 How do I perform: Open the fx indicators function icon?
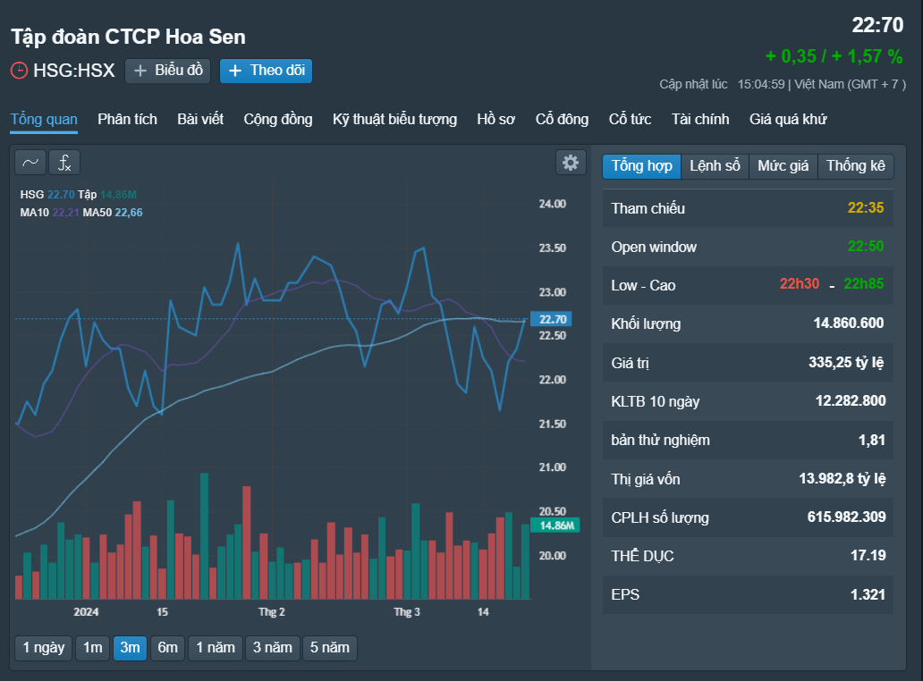(x=64, y=163)
